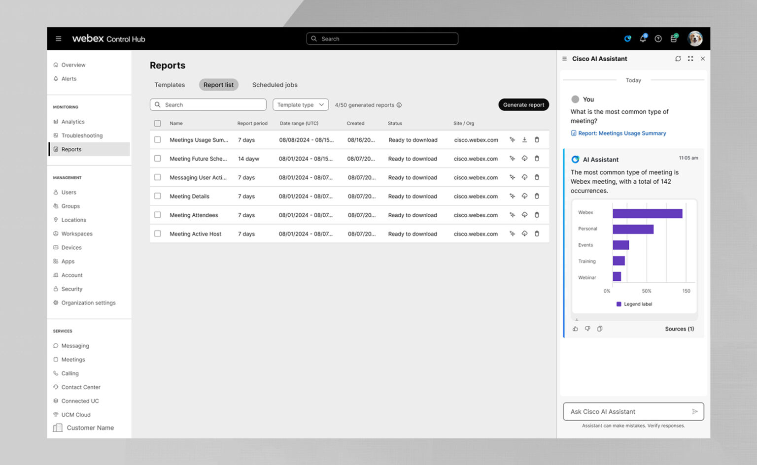Delete the Meeting Details report

(537, 196)
